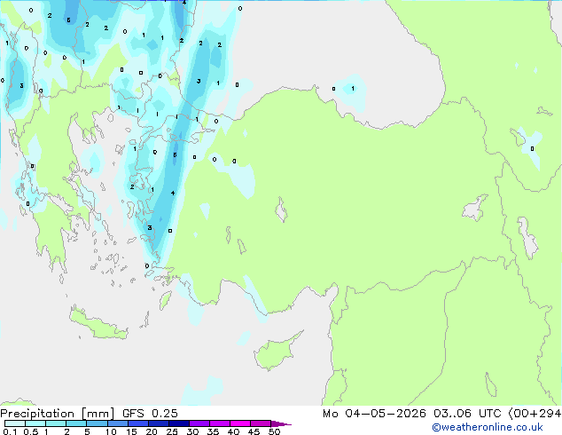Click the 2–5 mm legend color box
Image resolution: width=562 pixels, height=435 pixels.
(76, 423)
